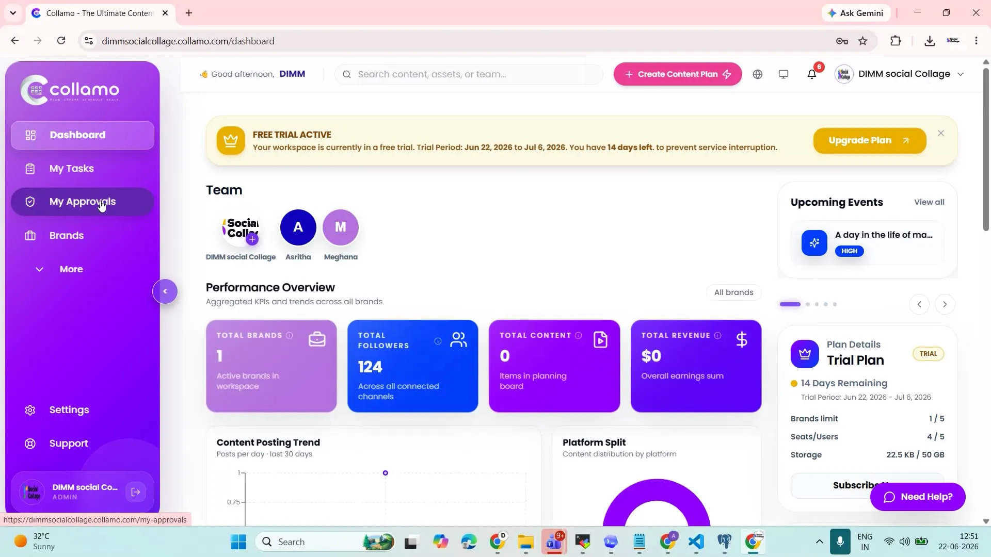This screenshot has height=557, width=991.
Task: Open the All brands filter
Action: coord(733,292)
